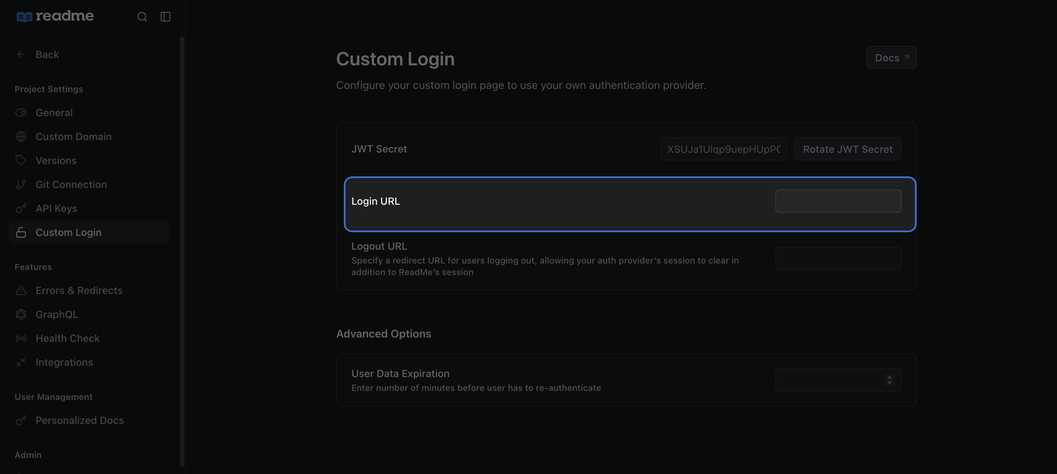Open Integrations page
The width and height of the screenshot is (1057, 474).
(89, 362)
